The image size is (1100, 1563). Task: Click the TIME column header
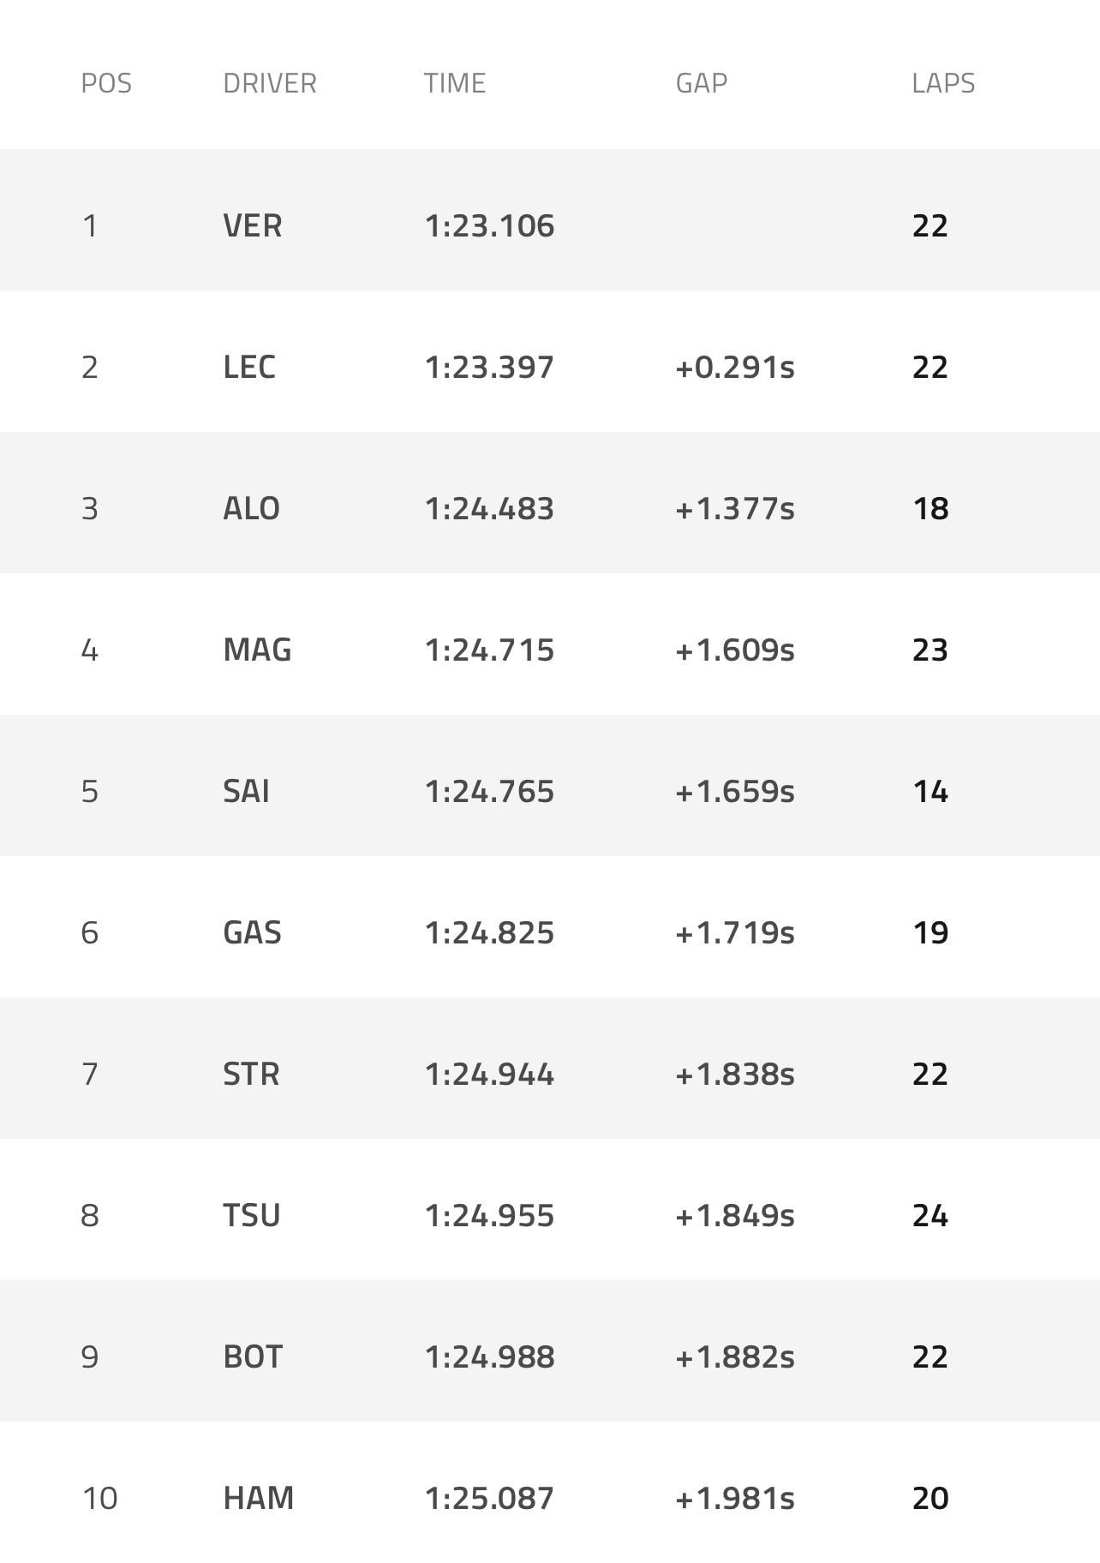[x=454, y=83]
